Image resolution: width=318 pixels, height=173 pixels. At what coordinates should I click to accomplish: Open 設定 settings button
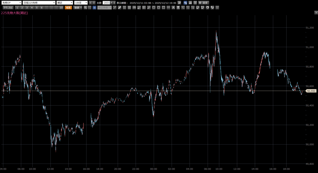tap(204, 3)
